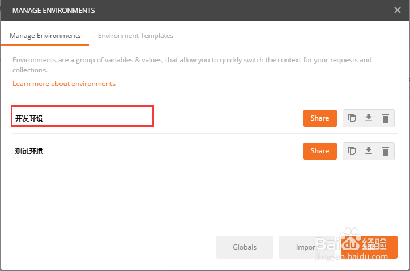Share the 测试环境 environment
Image resolution: width=410 pixels, height=271 pixels.
319,151
